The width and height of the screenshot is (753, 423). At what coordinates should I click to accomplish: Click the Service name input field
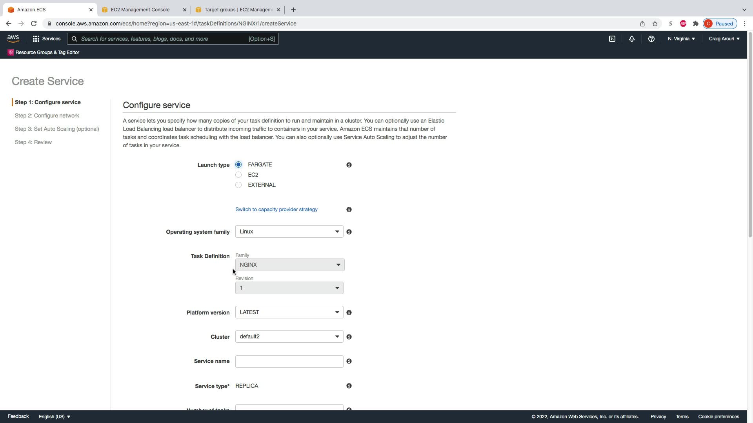pyautogui.click(x=289, y=362)
